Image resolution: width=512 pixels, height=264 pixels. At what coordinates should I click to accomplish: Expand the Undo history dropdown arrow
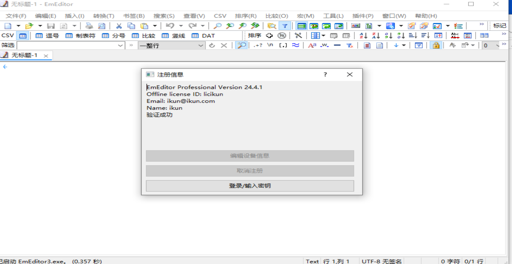click(x=181, y=26)
